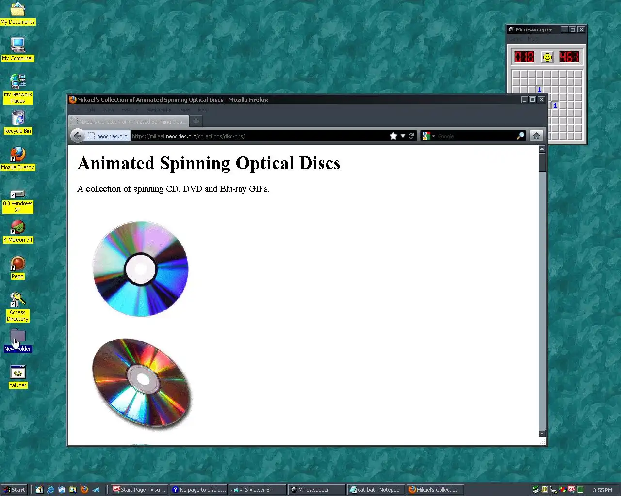The width and height of the screenshot is (621, 496).
Task: Select the Mikael's Collection browser tab
Action: (128, 122)
